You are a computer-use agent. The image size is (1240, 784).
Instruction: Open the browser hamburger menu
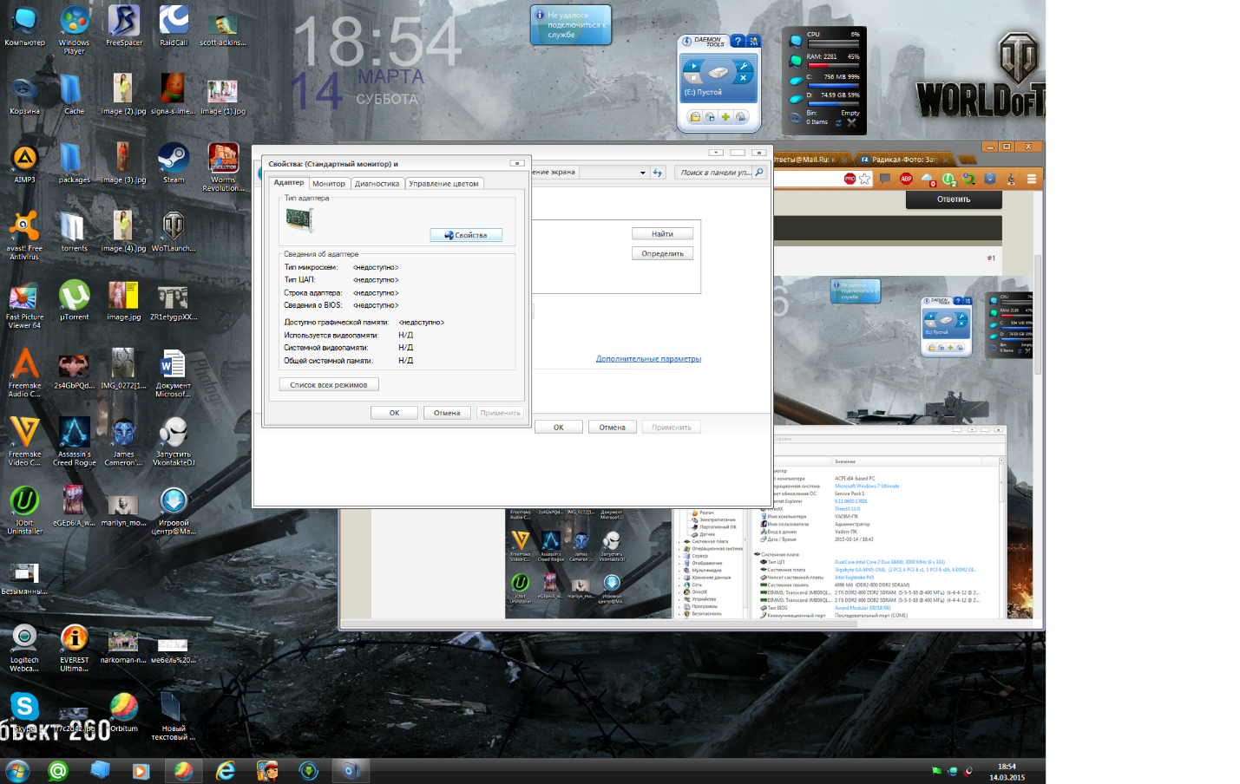pyautogui.click(x=1032, y=179)
